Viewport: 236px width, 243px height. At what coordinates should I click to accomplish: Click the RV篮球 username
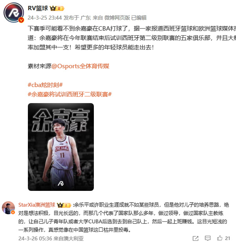38,8
